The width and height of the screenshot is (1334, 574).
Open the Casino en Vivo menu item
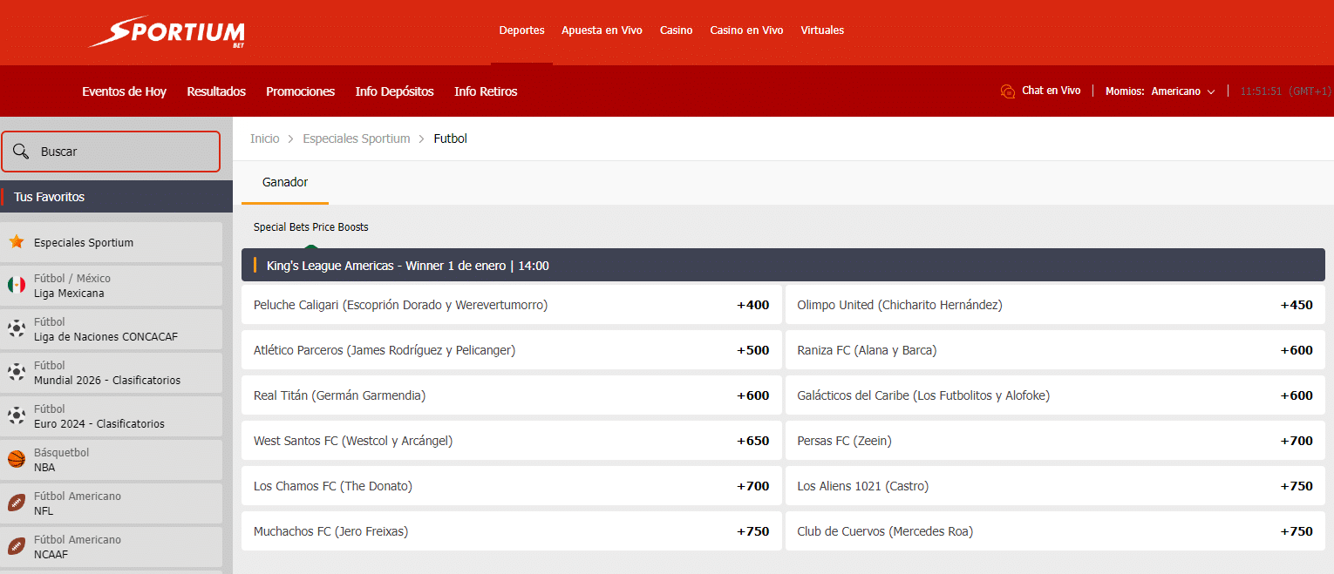[746, 30]
